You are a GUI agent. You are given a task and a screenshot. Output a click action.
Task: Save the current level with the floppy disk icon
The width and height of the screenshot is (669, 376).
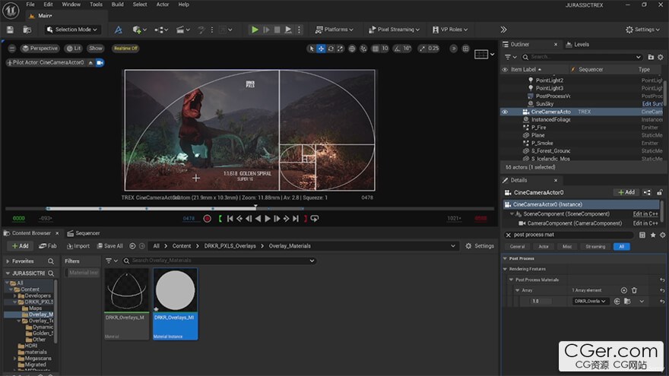10,30
